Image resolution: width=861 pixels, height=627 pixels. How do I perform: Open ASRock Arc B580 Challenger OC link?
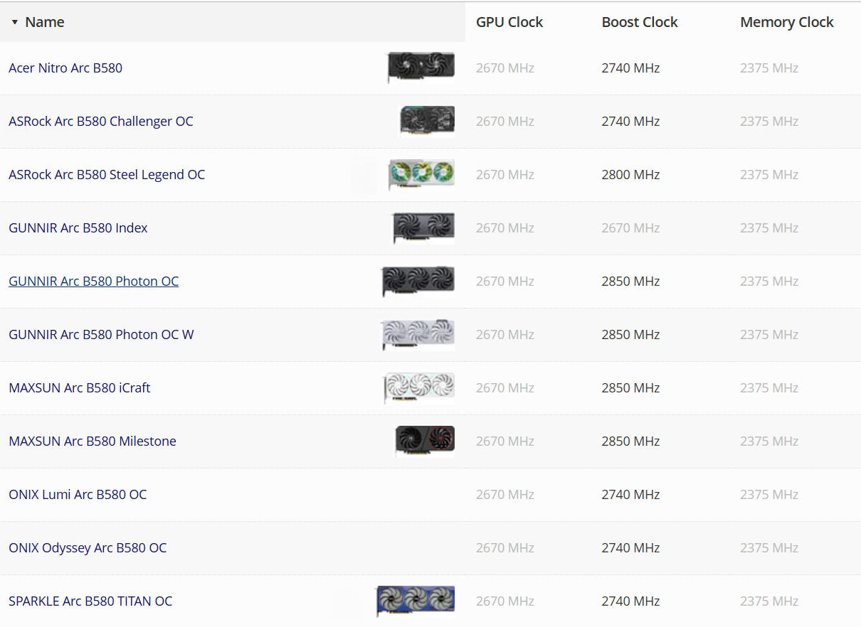(x=101, y=122)
